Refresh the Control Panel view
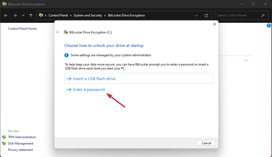Image resolution: width=272 pixels, height=157 pixels. (x=206, y=15)
